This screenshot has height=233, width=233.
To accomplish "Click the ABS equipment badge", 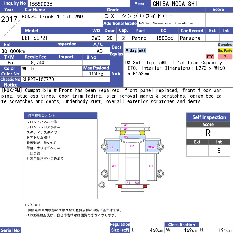I will [142, 51].
